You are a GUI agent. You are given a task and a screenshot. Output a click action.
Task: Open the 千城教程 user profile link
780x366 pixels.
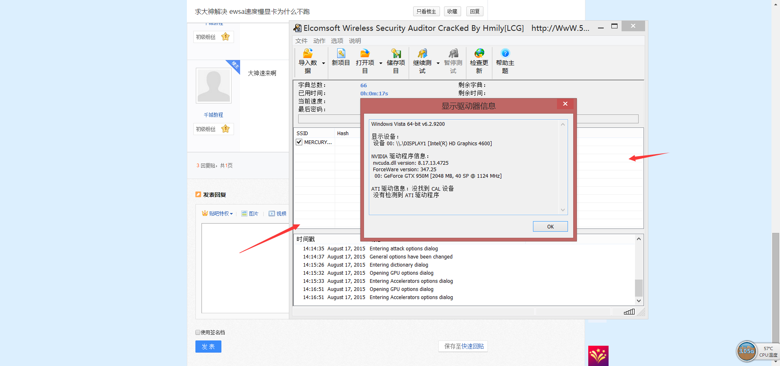pos(213,115)
